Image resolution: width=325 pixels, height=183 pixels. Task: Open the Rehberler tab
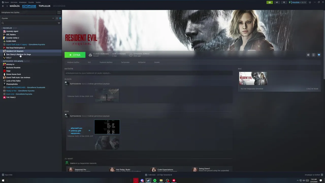pyautogui.click(x=142, y=62)
